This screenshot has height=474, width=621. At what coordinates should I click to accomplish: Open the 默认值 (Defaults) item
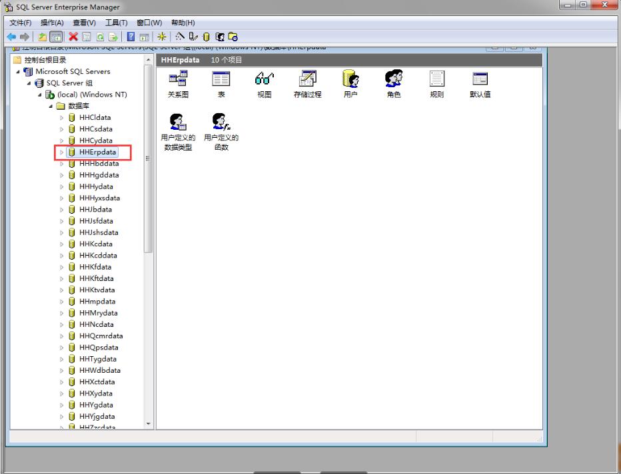point(480,84)
